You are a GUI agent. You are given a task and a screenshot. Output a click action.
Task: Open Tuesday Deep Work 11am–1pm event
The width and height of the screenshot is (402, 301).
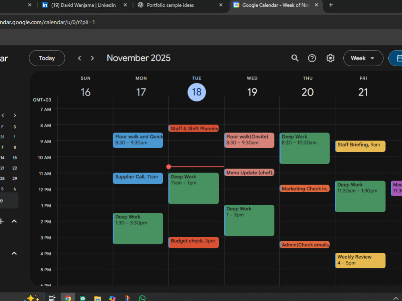pyautogui.click(x=194, y=188)
